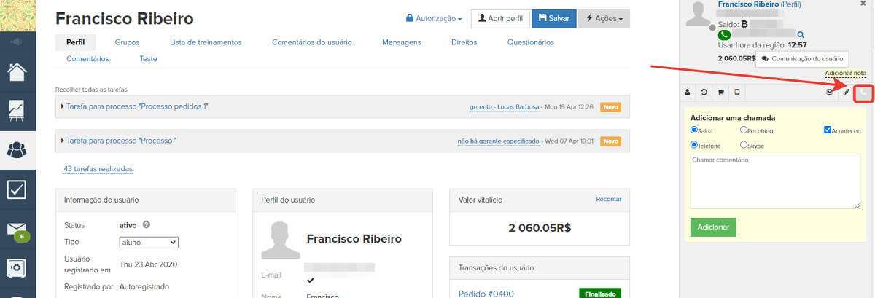Uncheck the Aconteceu checkbox
This screenshot has height=298, width=875.
tap(828, 130)
